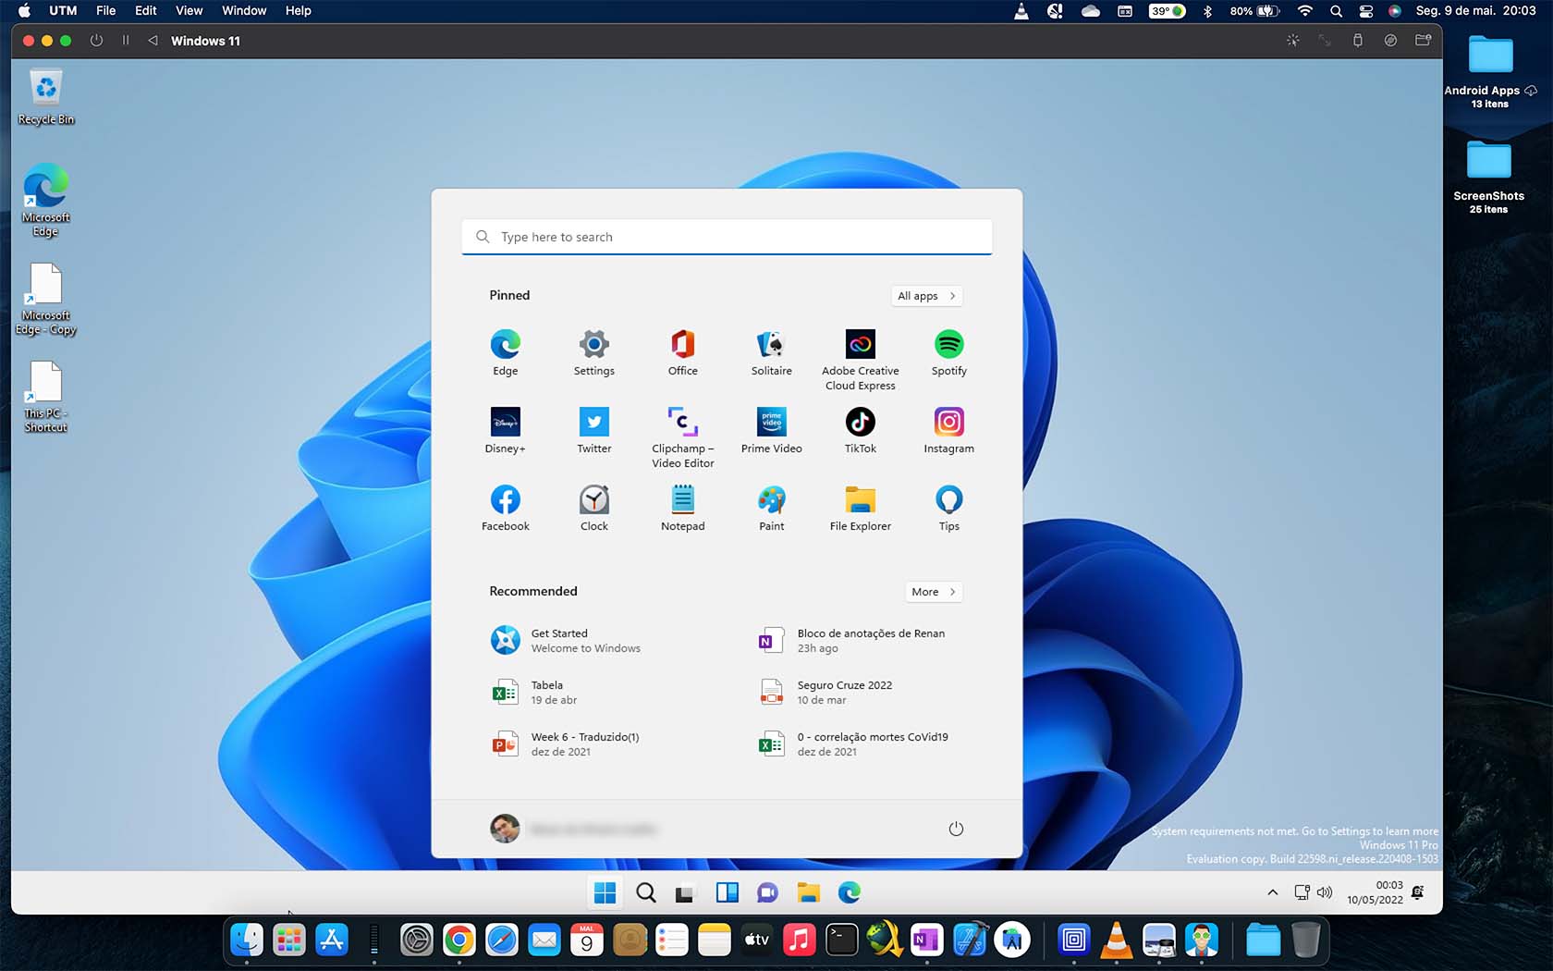Image resolution: width=1553 pixels, height=971 pixels.
Task: Launch Disney+ app
Action: click(505, 430)
